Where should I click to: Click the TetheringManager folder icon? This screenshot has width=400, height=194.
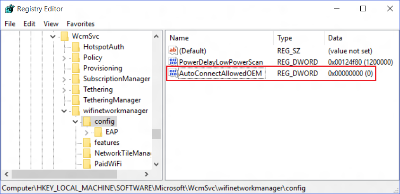pos(76,100)
